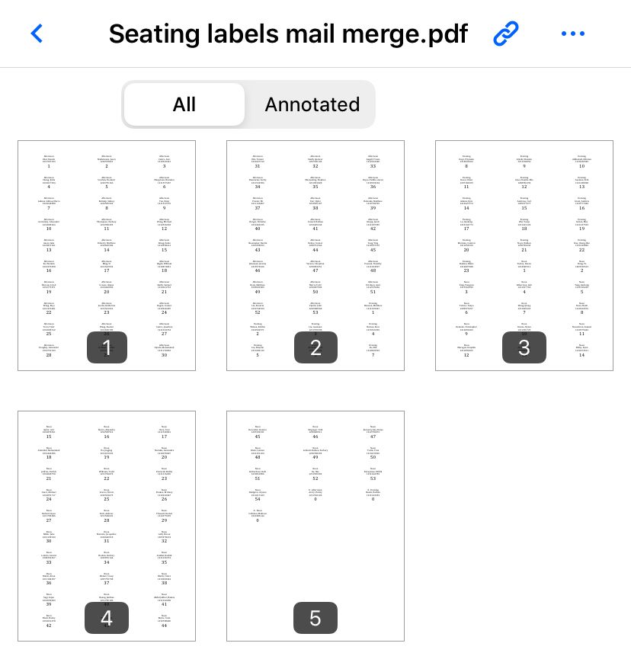Open page 2 thumbnail
This screenshot has width=631, height=656.
pos(315,255)
